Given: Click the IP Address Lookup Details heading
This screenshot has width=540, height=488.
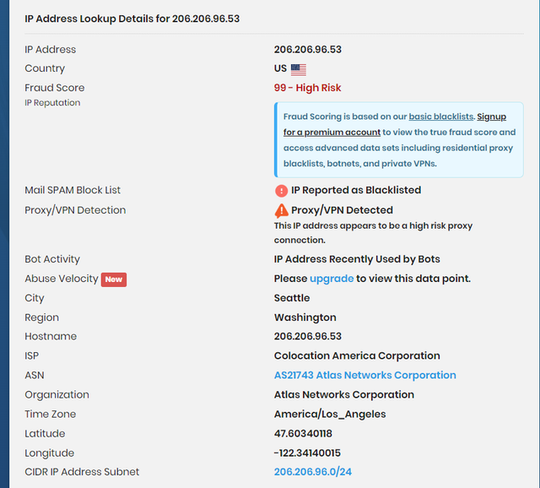Looking at the screenshot, I should (132, 19).
